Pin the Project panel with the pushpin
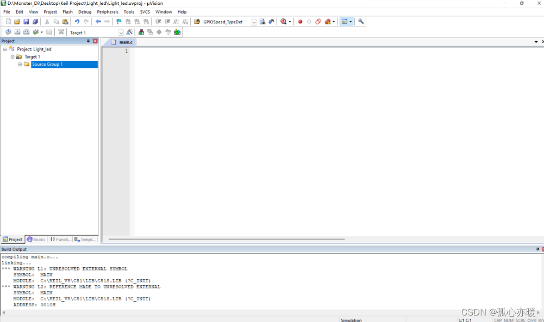This screenshot has height=322, width=544. pos(88,41)
